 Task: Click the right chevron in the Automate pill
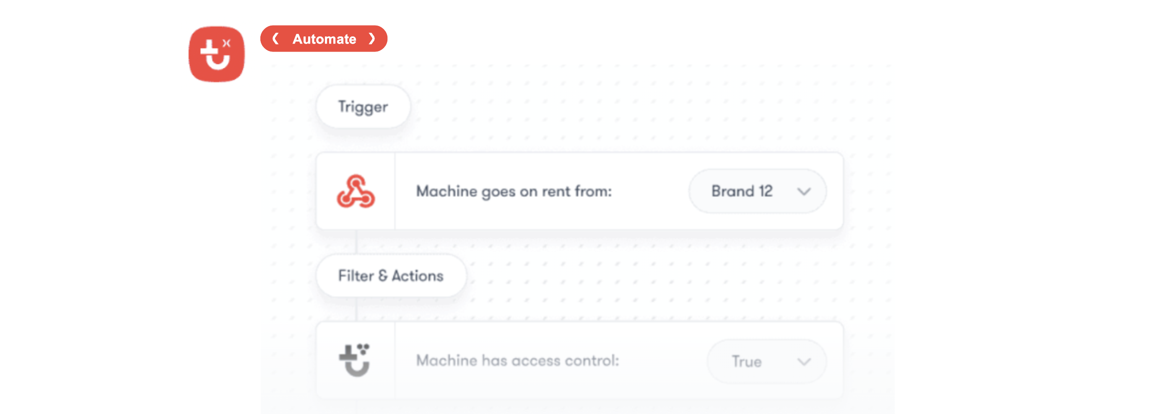point(372,39)
